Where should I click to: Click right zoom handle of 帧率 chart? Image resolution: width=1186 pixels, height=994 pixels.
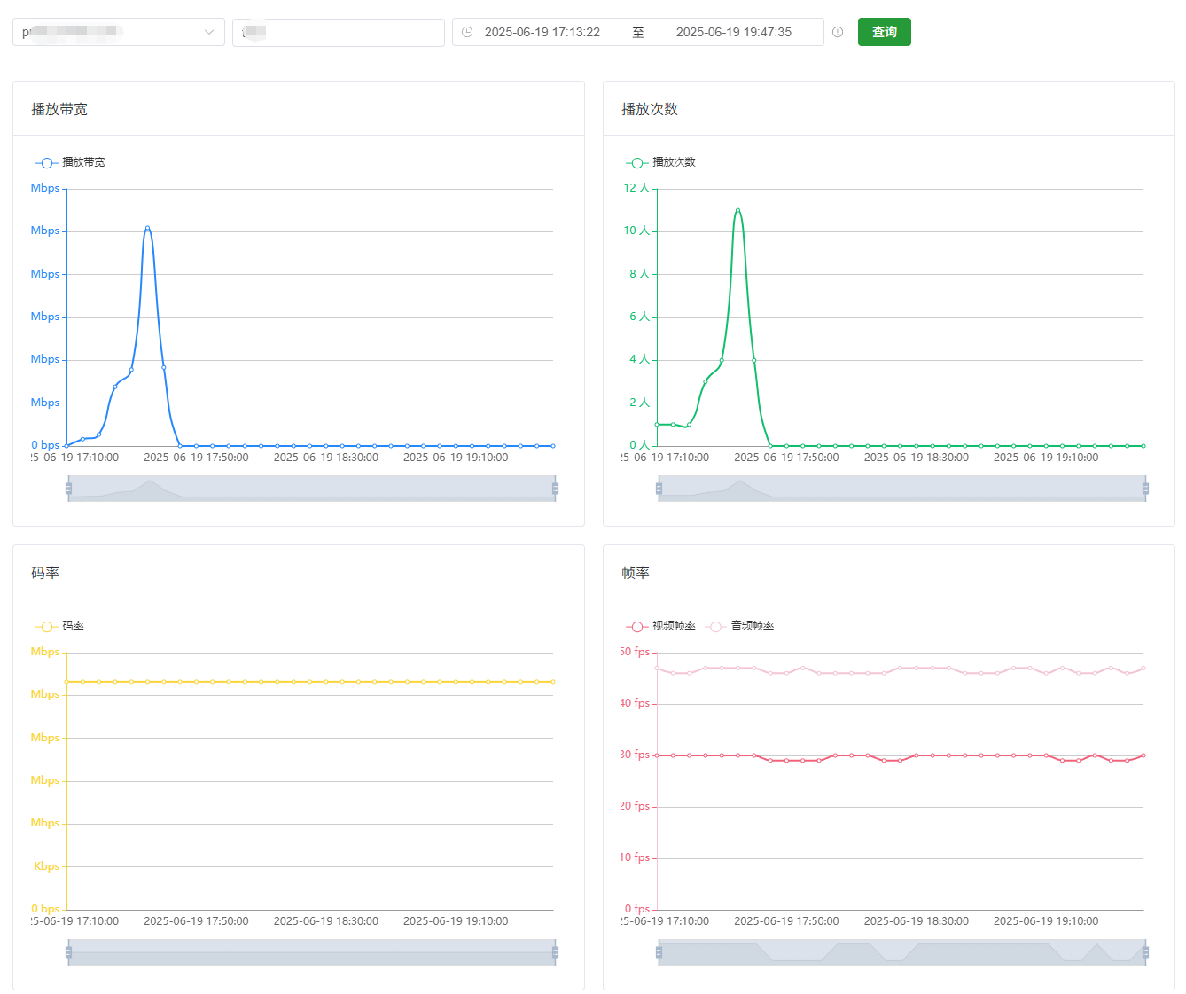click(1145, 952)
